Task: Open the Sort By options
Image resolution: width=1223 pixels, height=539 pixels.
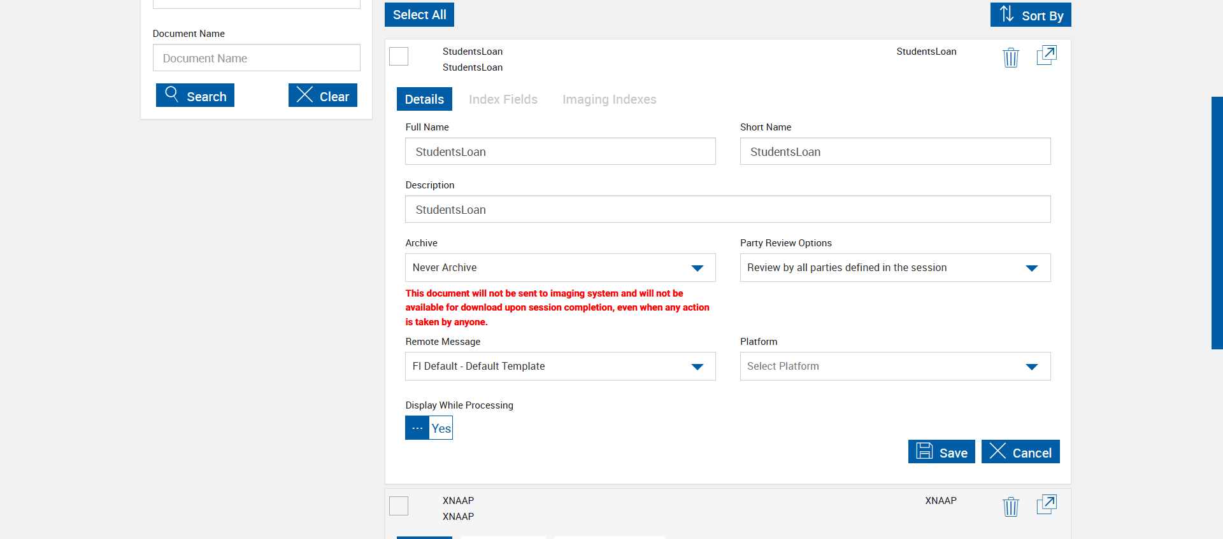Action: pos(1030,15)
